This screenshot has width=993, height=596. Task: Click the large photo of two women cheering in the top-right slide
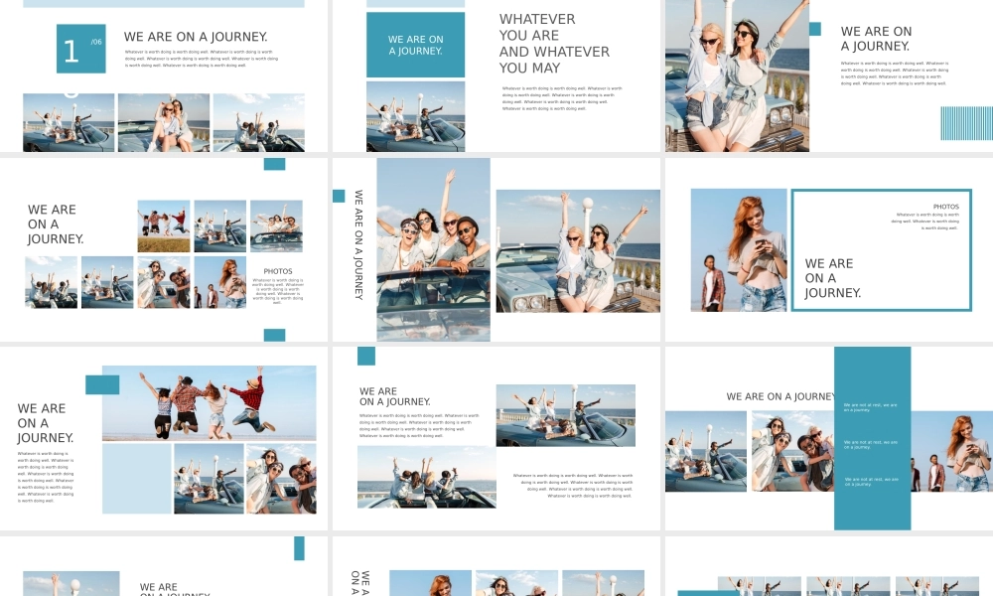(x=737, y=75)
